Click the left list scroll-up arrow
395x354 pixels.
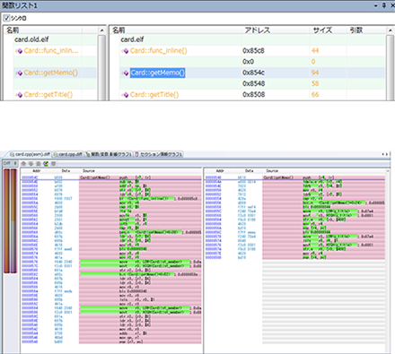[x=101, y=30]
